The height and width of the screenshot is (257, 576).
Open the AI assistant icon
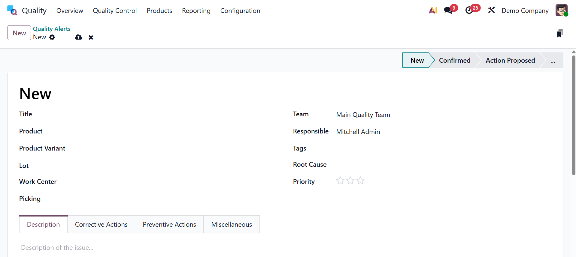click(x=433, y=10)
